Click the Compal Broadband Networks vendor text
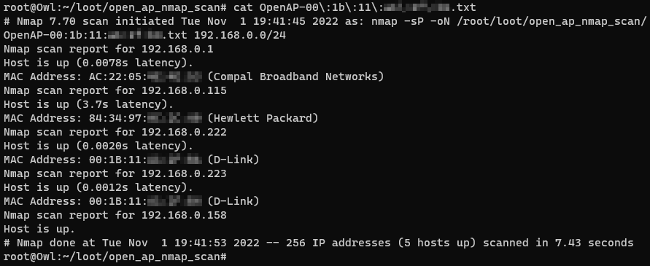 [295, 77]
